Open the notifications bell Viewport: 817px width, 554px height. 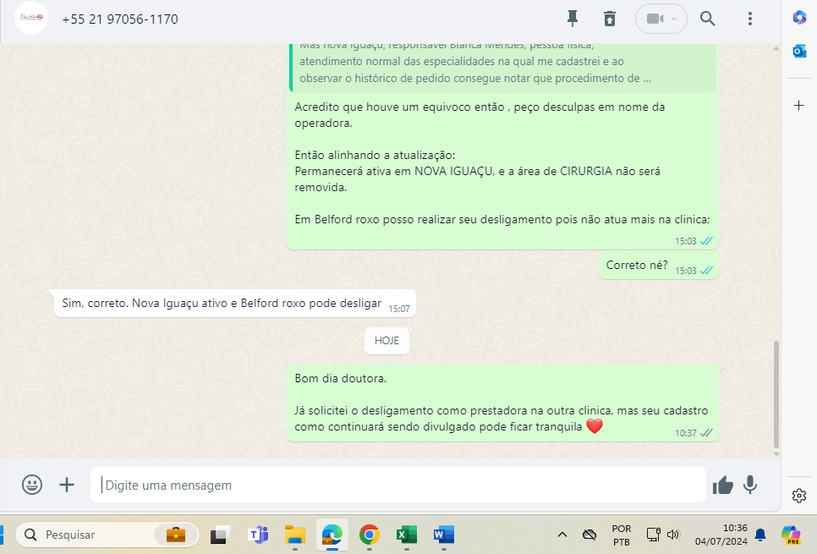tap(760, 535)
